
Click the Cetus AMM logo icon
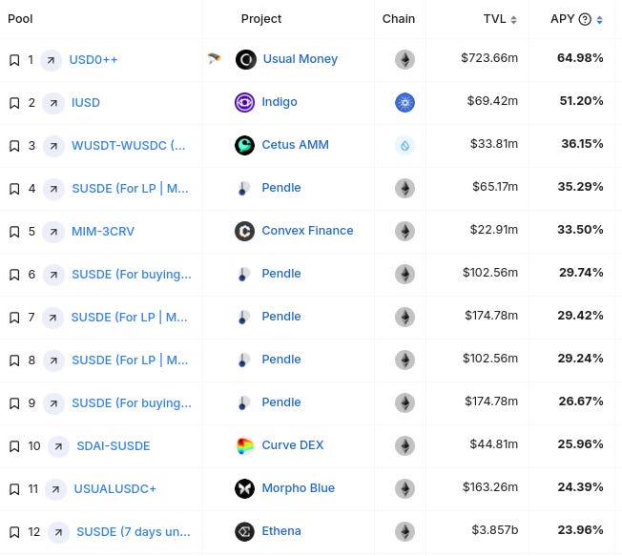coord(245,145)
